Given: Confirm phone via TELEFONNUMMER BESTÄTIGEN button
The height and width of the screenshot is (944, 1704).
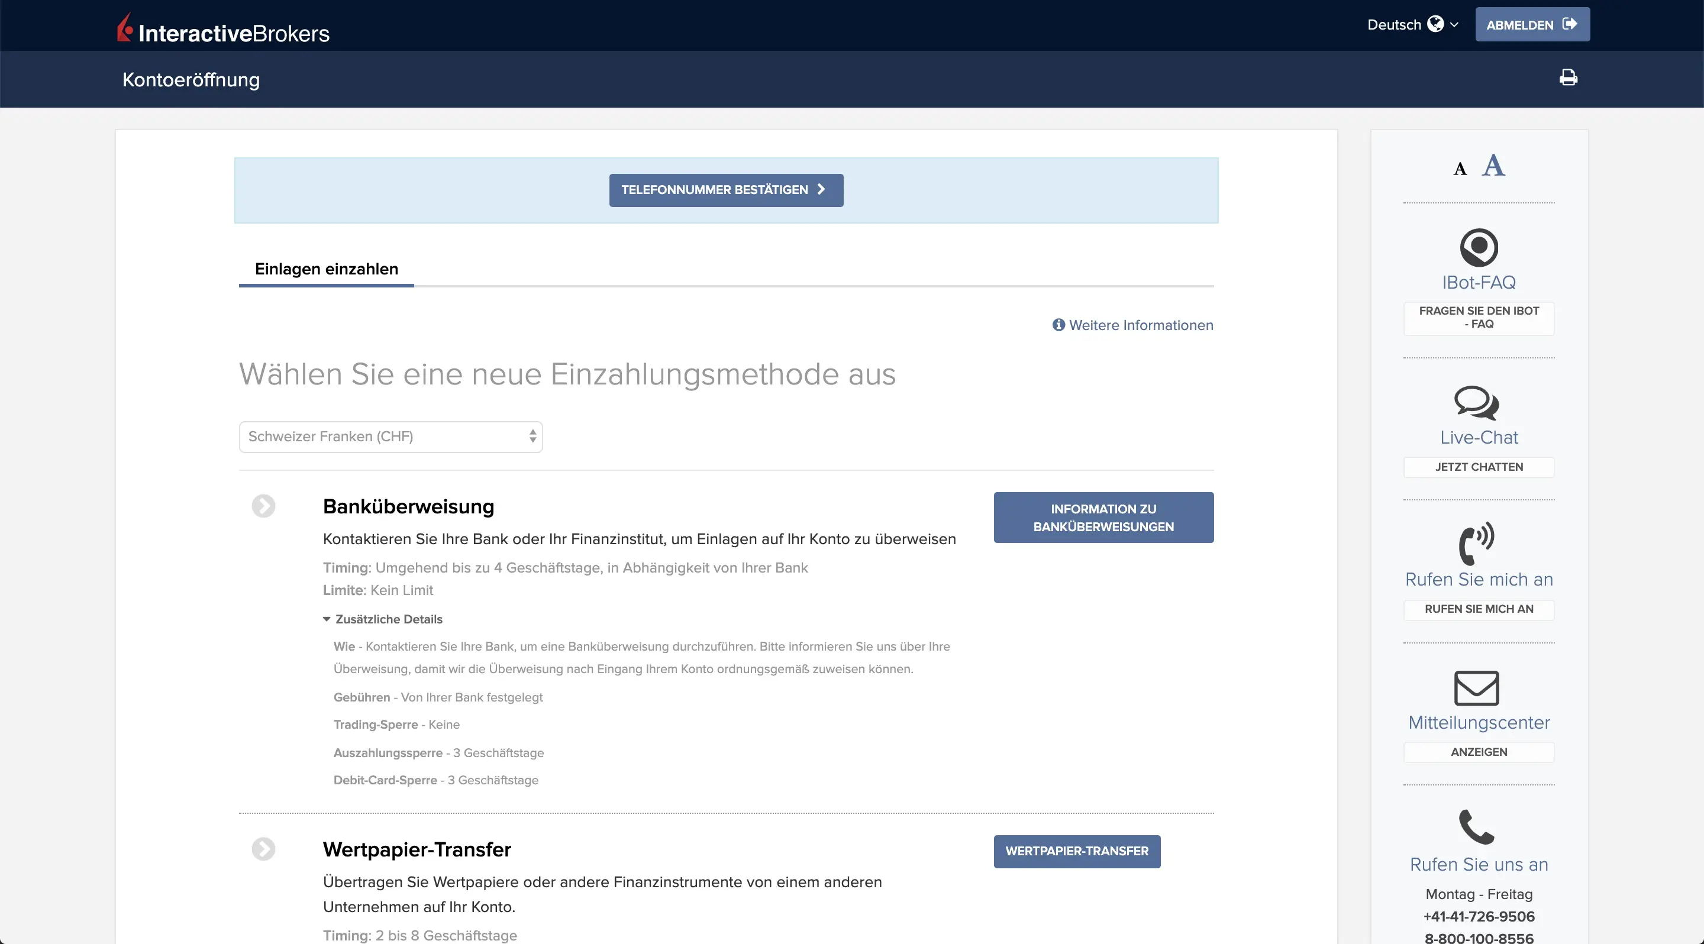Looking at the screenshot, I should pyautogui.click(x=725, y=190).
